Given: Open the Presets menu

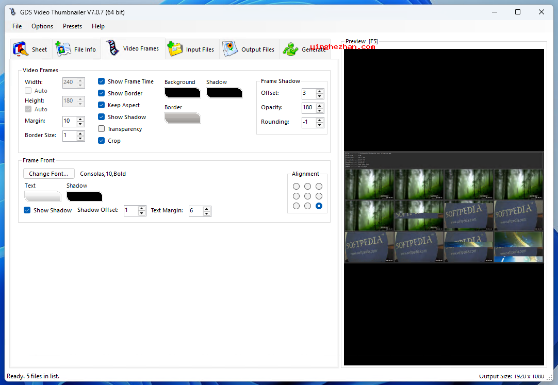Looking at the screenshot, I should pos(72,26).
